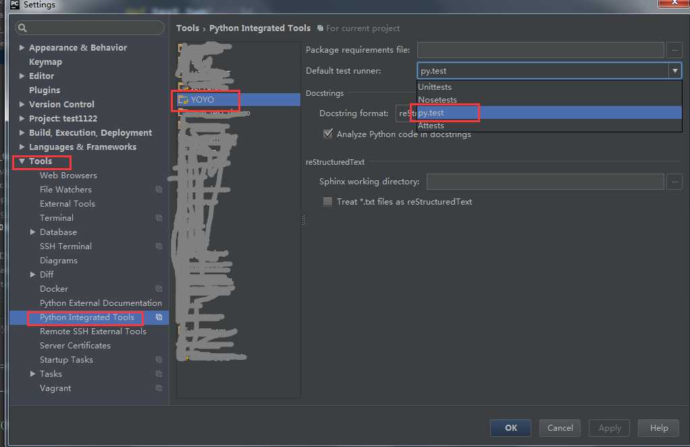The image size is (690, 447).
Task: Open Web Browsers settings
Action: click(68, 175)
